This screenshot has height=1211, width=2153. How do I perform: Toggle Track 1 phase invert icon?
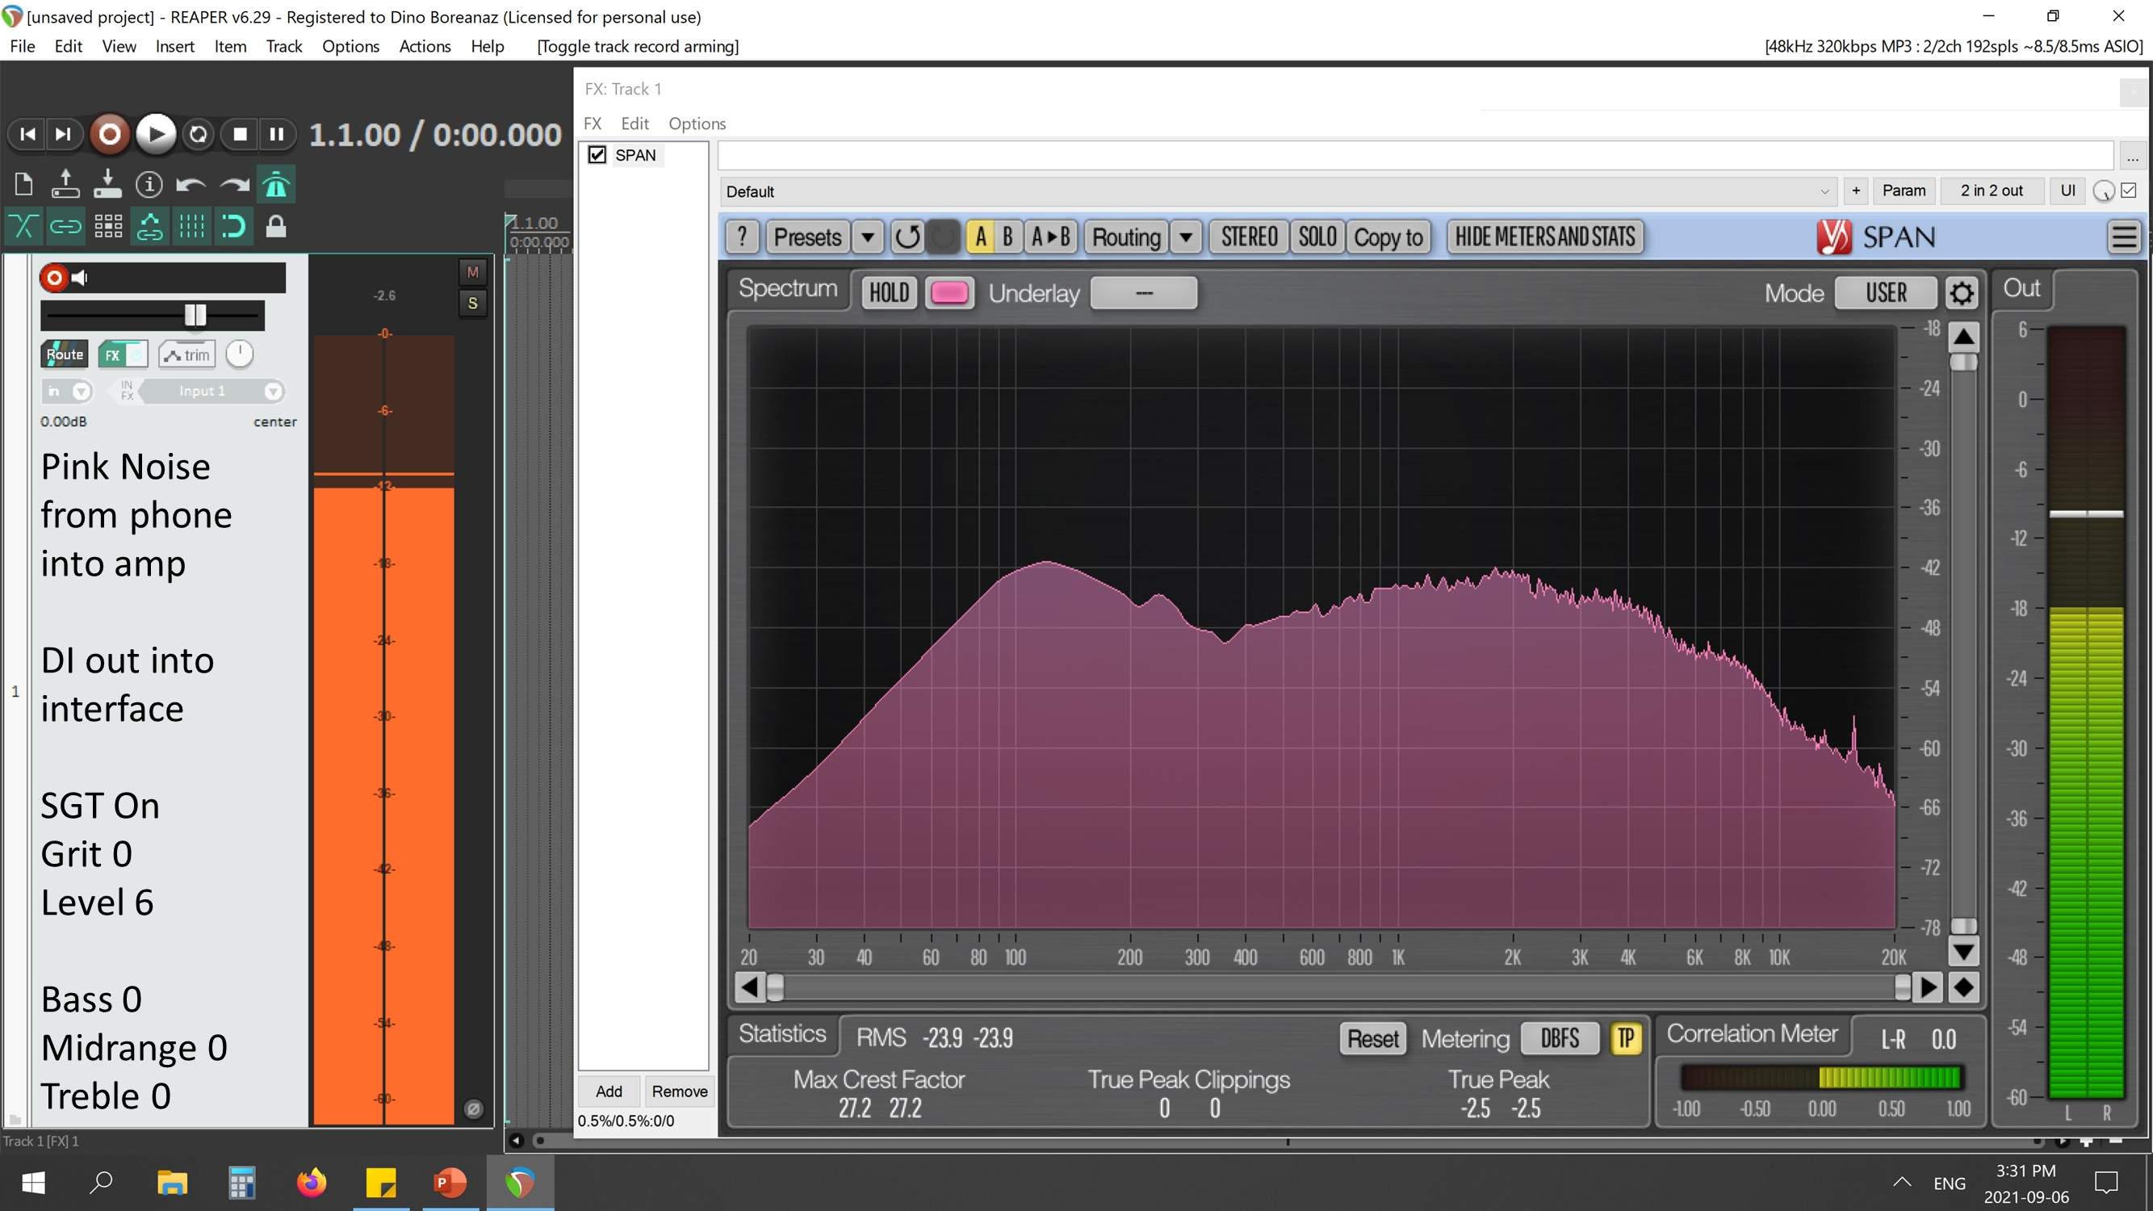point(473,1109)
